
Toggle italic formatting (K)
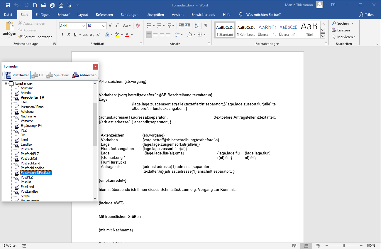point(69,35)
